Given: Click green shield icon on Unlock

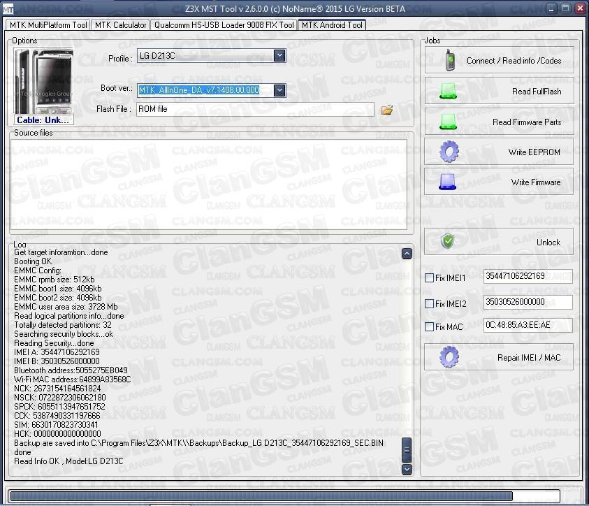Looking at the screenshot, I should coord(448,241).
